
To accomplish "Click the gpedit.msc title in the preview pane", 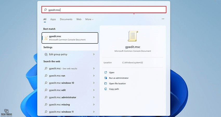I will pyautogui.click(x=133, y=47).
